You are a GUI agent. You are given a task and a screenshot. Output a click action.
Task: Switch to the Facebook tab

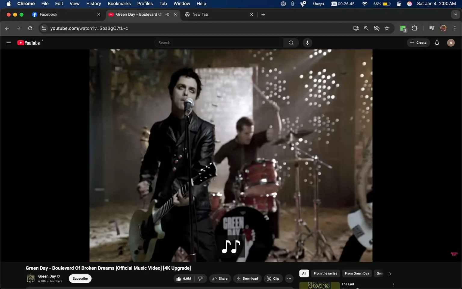[60, 14]
